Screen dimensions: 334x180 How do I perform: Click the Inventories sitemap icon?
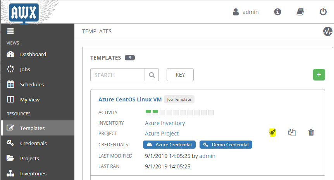click(10, 173)
